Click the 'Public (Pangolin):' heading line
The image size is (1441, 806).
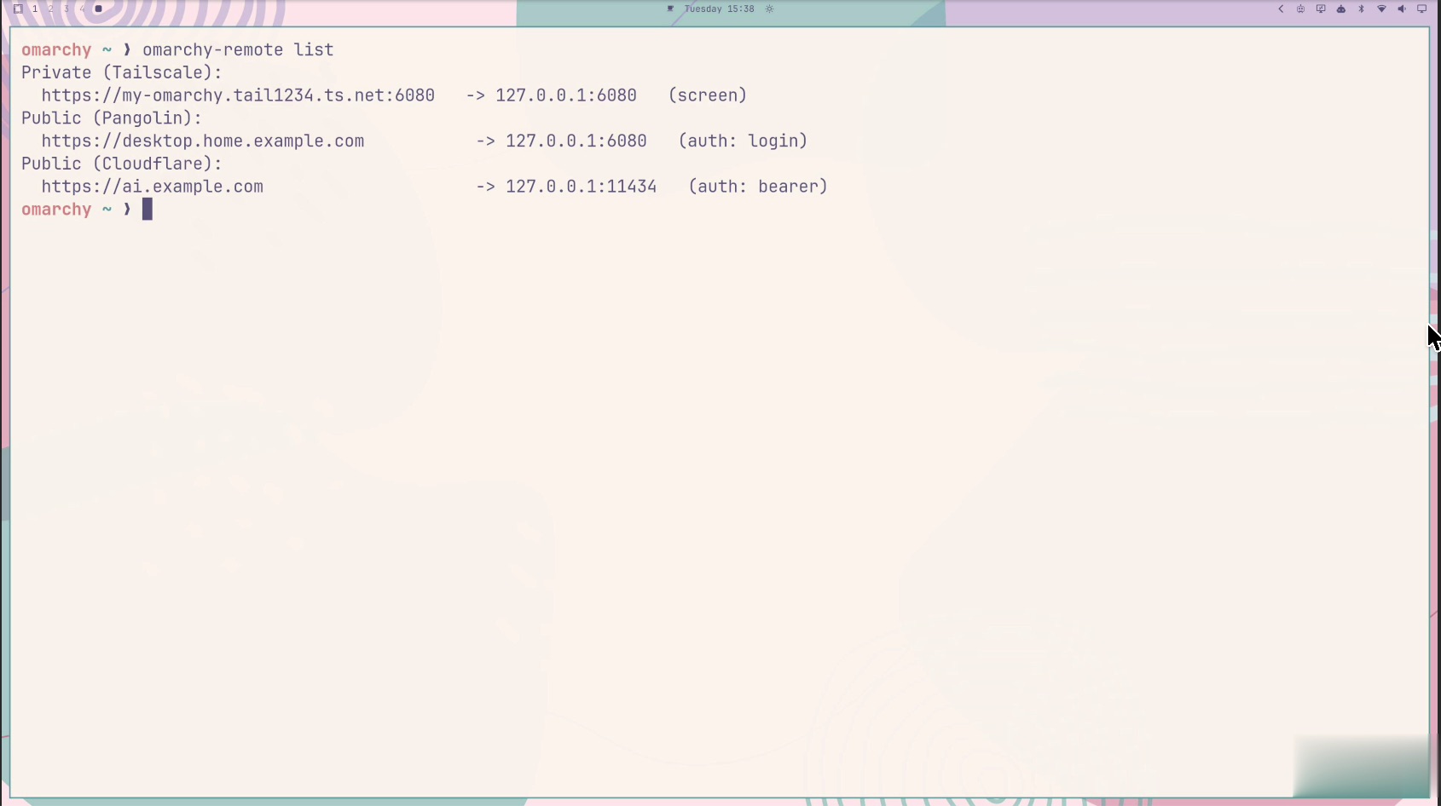pos(112,118)
